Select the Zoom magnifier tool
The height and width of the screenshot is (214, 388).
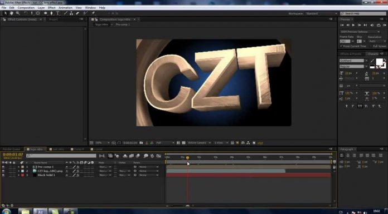[x=18, y=13]
